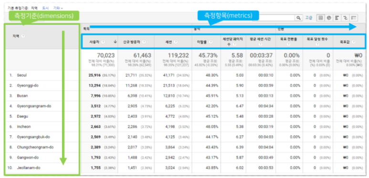The width and height of the screenshot is (369, 178).
Task: Click the average session duration 00:03:37
Action: point(261,56)
